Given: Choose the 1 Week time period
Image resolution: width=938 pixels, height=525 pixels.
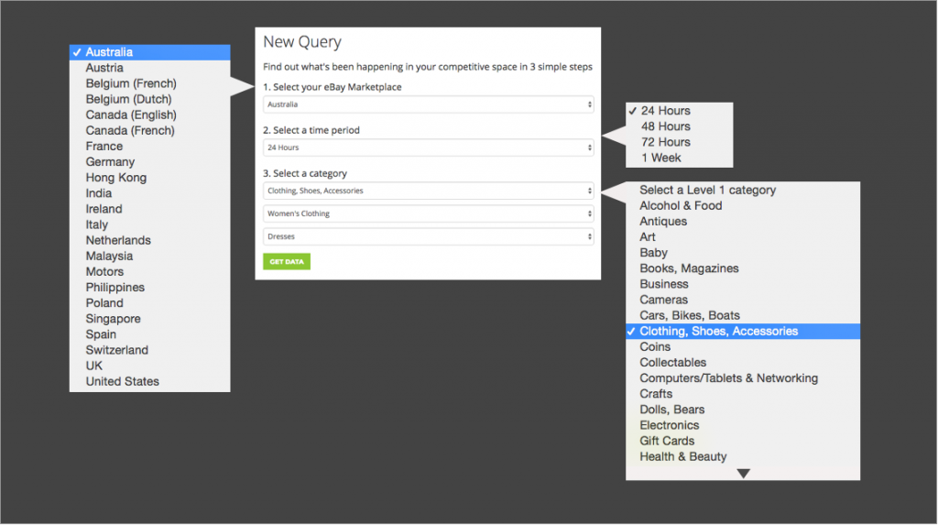Looking at the screenshot, I should (x=679, y=158).
